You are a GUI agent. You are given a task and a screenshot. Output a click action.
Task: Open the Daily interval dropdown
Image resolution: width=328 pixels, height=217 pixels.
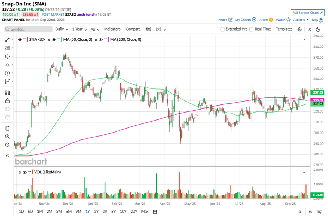[61, 29]
